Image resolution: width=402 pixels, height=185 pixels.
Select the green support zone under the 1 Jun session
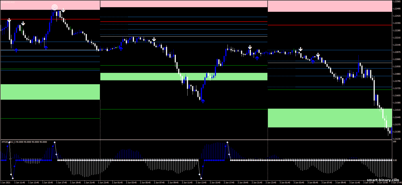click(50, 92)
